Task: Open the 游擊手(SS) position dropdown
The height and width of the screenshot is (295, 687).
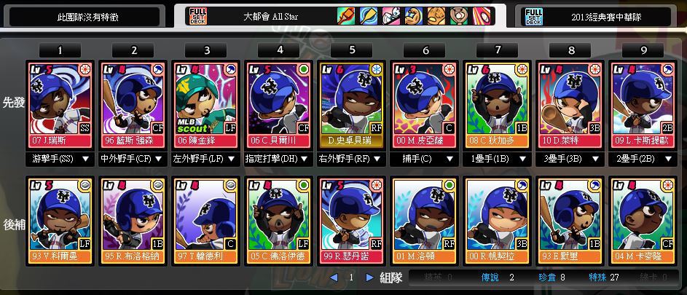Action: point(60,159)
